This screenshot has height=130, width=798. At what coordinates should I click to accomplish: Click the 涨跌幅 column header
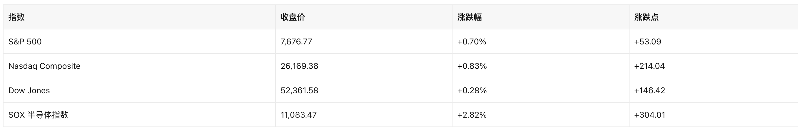point(540,17)
